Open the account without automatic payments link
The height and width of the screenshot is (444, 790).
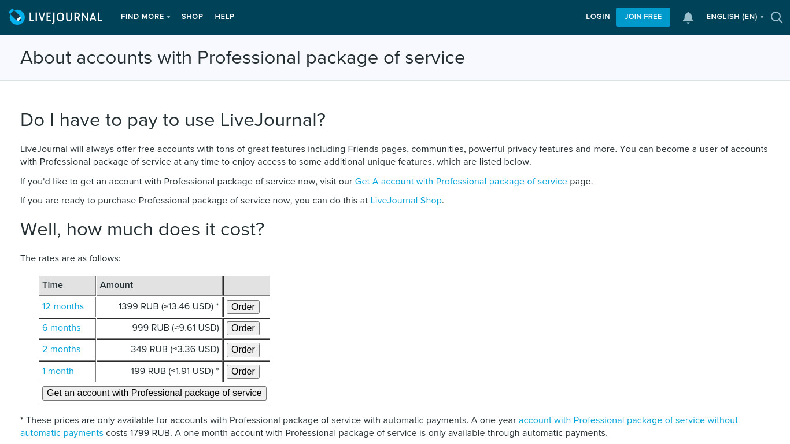tap(379, 427)
